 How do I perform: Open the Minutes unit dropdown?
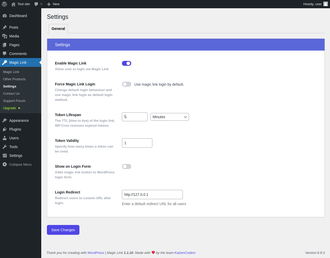(x=170, y=117)
